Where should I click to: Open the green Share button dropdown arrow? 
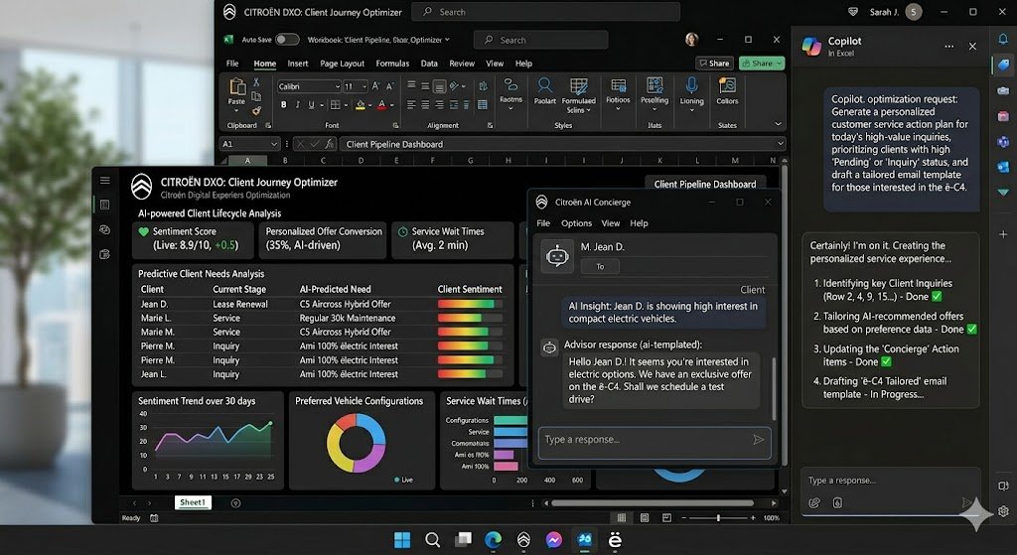779,63
